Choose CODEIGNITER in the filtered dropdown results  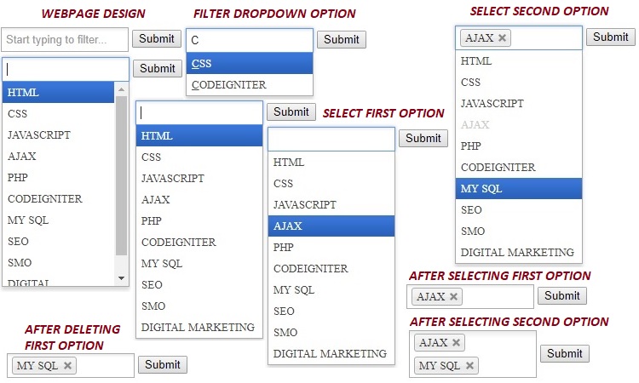[249, 85]
